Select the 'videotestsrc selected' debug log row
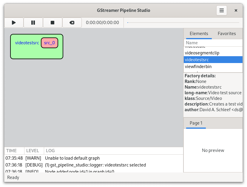 tap(94, 165)
